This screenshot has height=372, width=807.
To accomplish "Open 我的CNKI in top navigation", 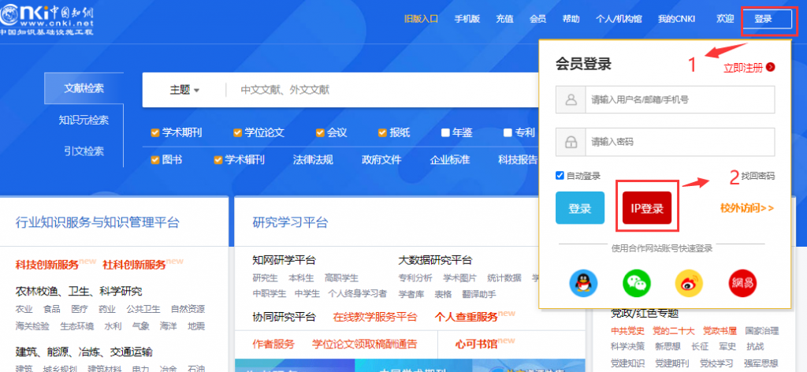I will 676,19.
